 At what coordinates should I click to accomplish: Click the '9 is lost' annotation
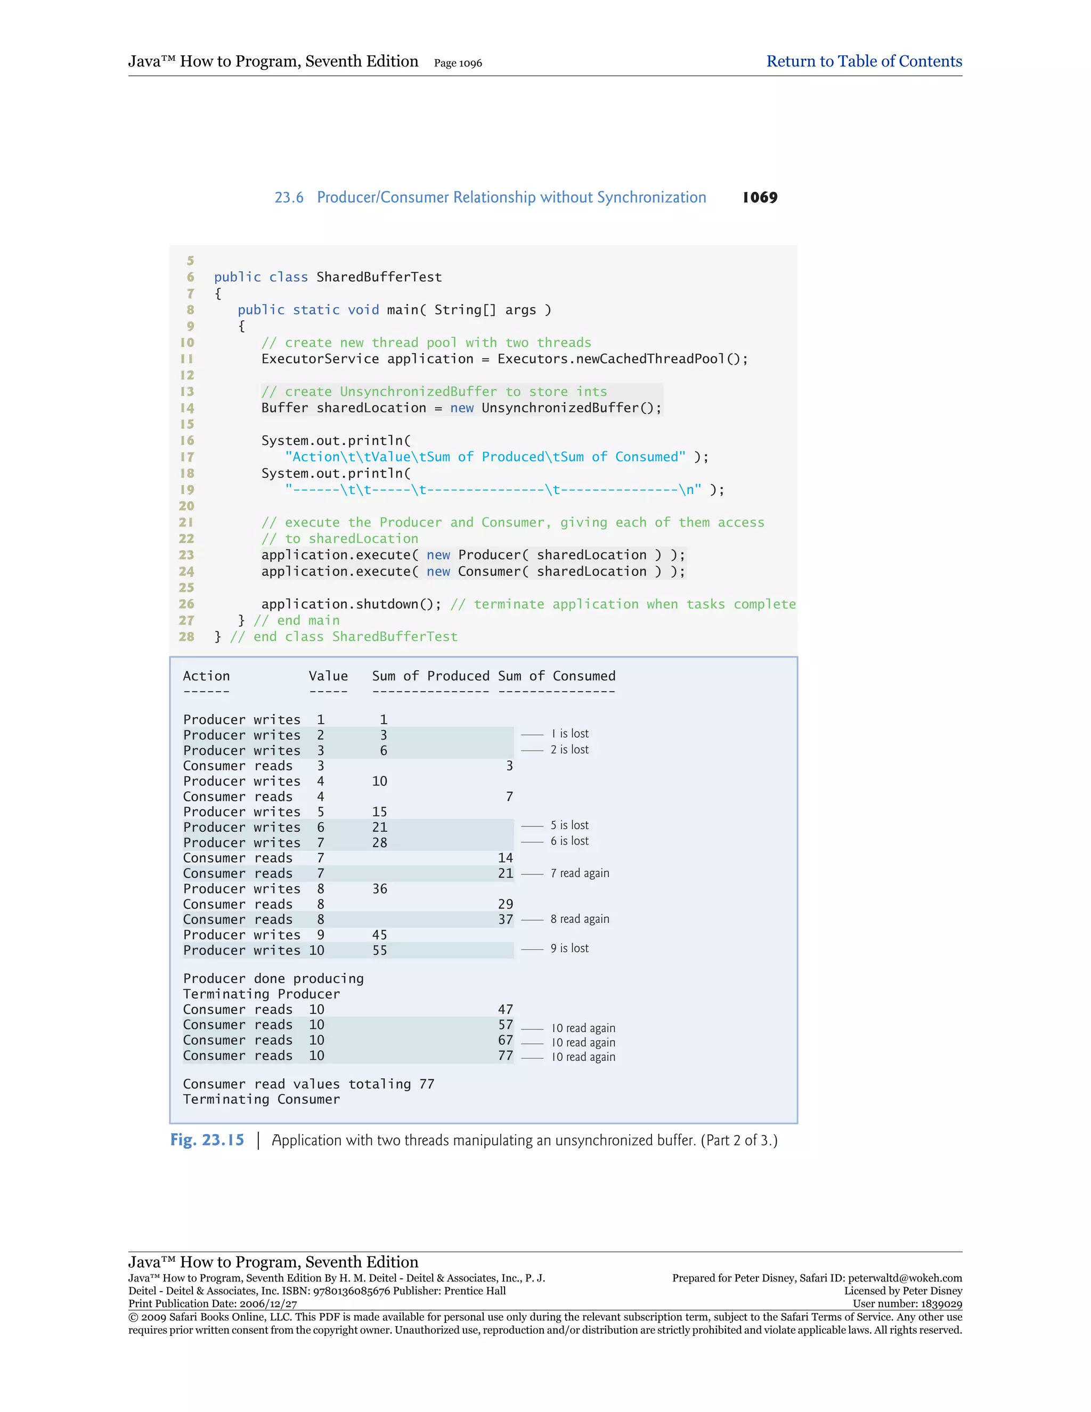[569, 948]
